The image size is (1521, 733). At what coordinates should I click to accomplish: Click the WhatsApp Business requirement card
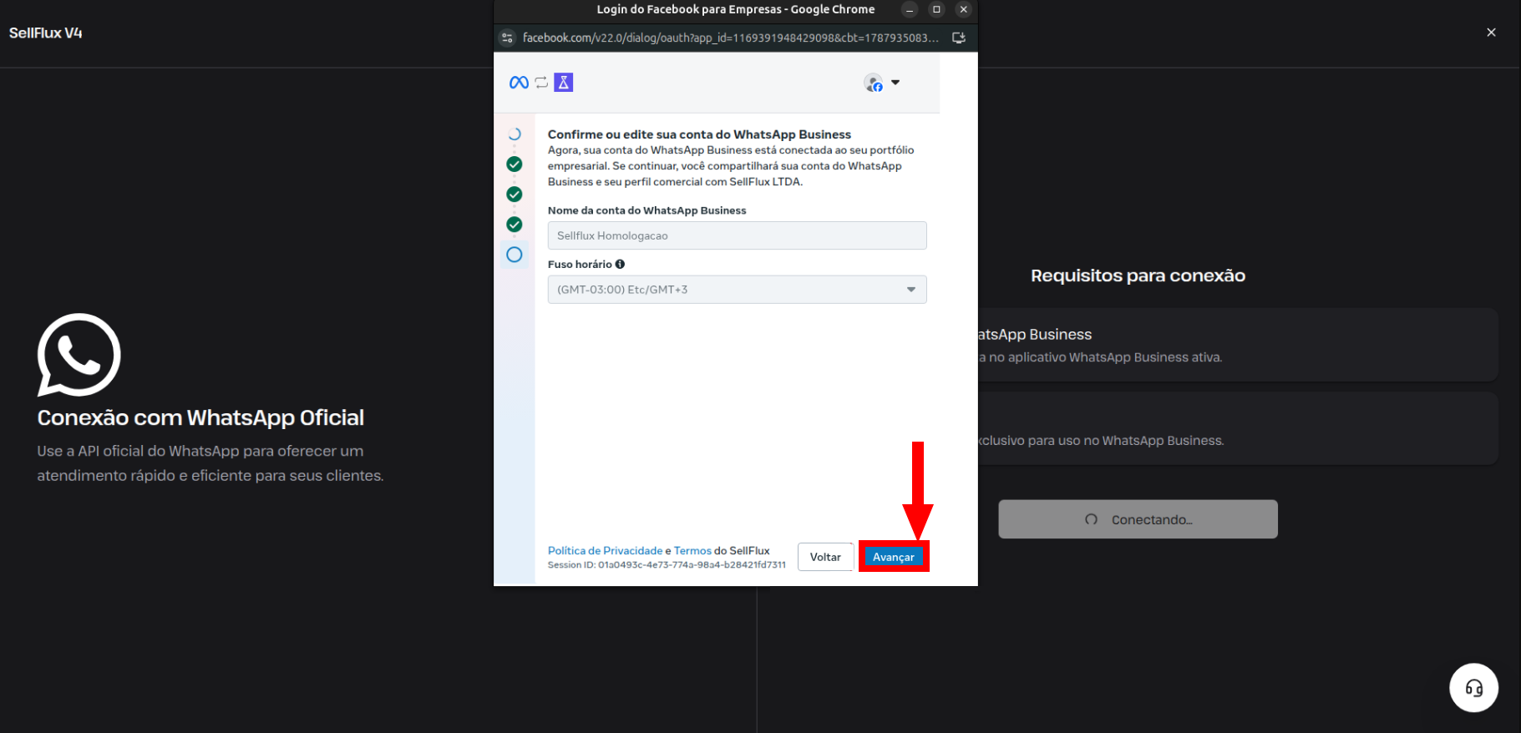1238,345
